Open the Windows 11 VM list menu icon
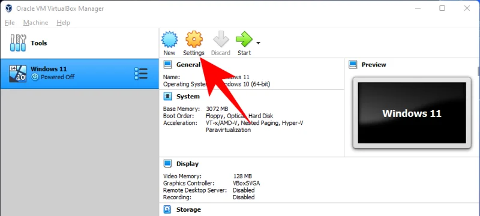 (141, 74)
